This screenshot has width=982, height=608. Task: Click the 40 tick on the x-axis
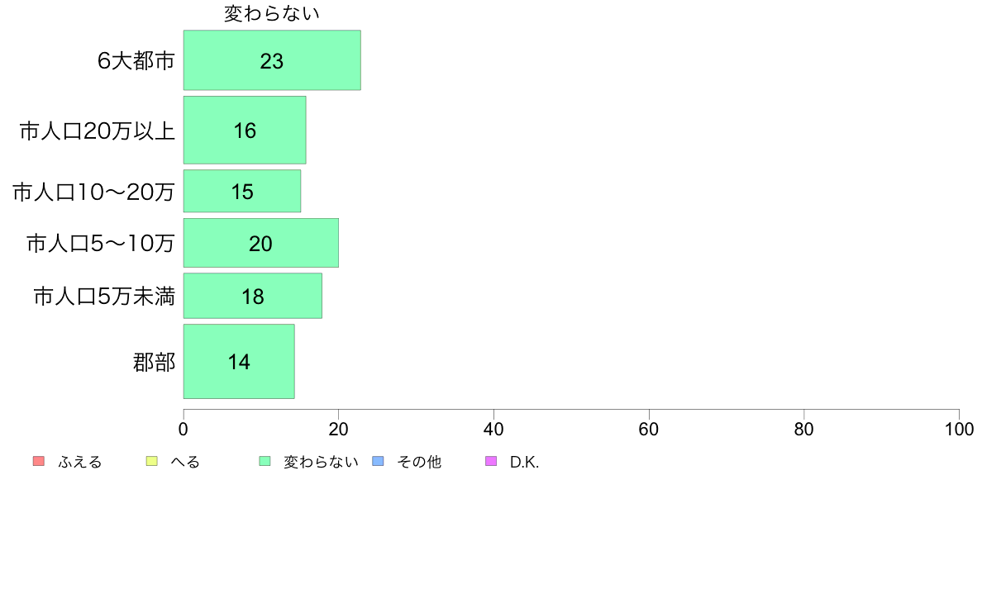tap(493, 429)
